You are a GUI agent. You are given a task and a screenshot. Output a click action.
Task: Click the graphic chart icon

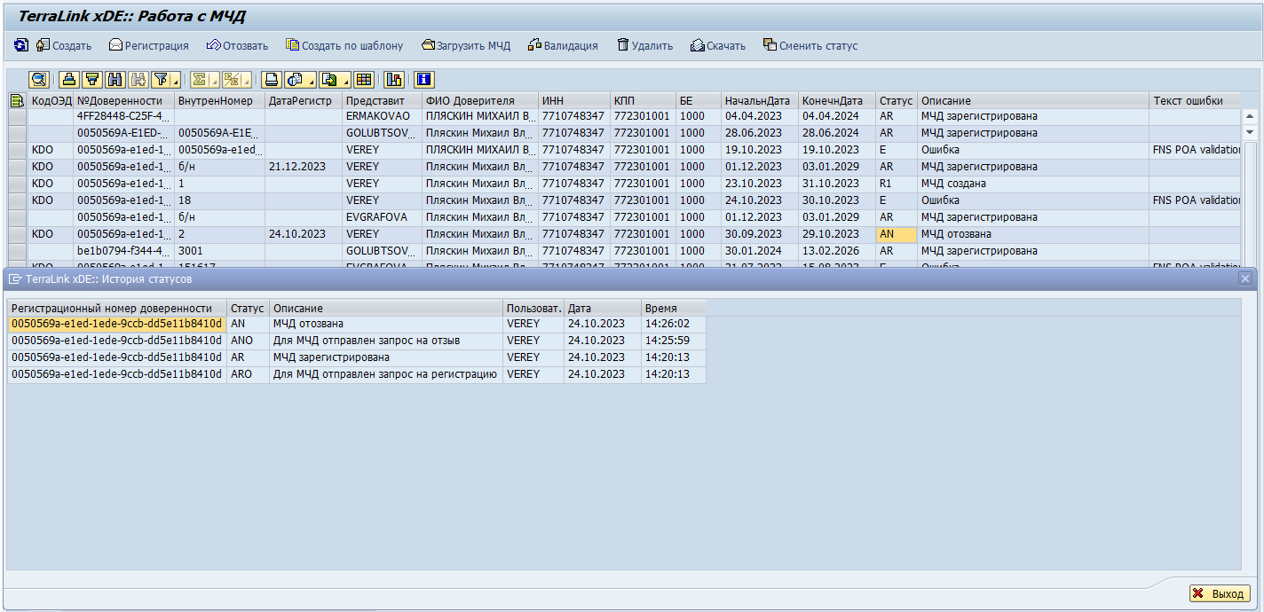(x=394, y=80)
